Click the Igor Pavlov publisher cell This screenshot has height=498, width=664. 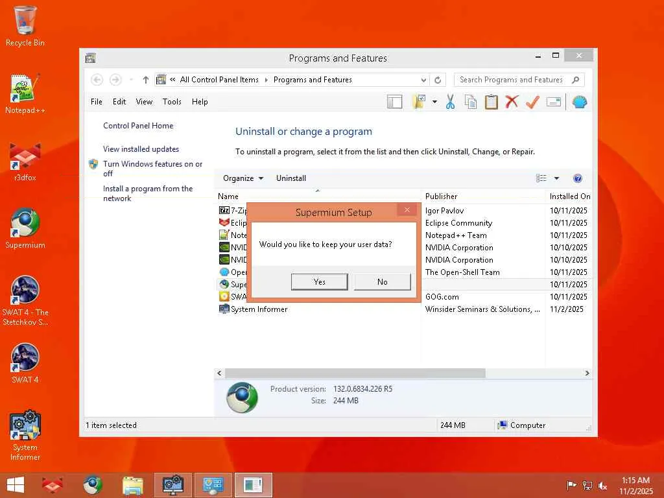click(x=444, y=211)
